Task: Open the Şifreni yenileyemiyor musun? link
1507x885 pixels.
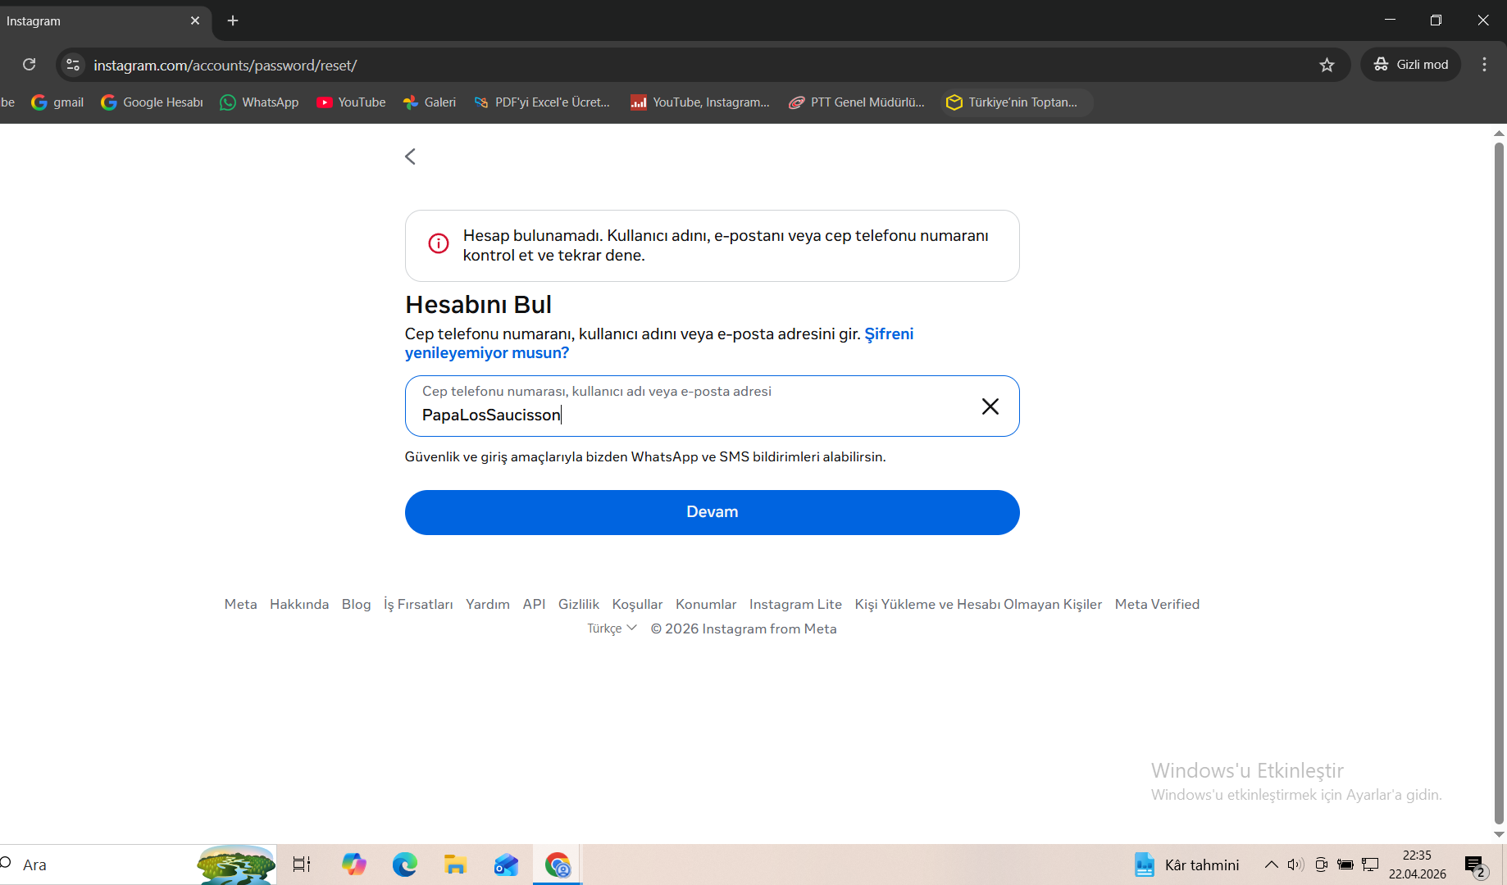Action: pos(658,343)
